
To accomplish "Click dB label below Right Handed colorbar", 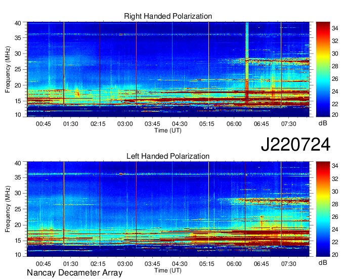I will 323,123.
